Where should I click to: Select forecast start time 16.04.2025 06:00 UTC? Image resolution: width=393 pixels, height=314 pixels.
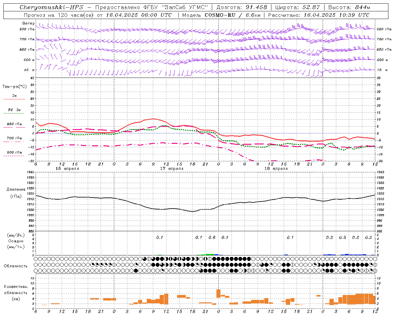[x=139, y=15]
